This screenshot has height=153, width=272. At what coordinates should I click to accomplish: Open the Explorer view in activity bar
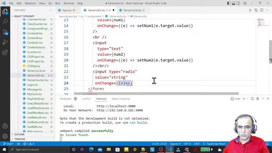[5, 11]
